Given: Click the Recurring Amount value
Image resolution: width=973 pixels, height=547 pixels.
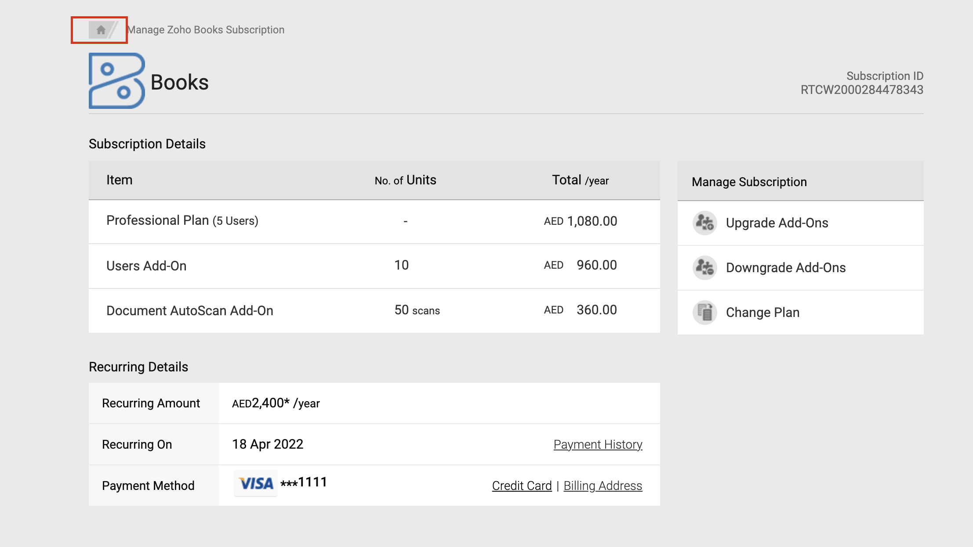Looking at the screenshot, I should point(276,403).
